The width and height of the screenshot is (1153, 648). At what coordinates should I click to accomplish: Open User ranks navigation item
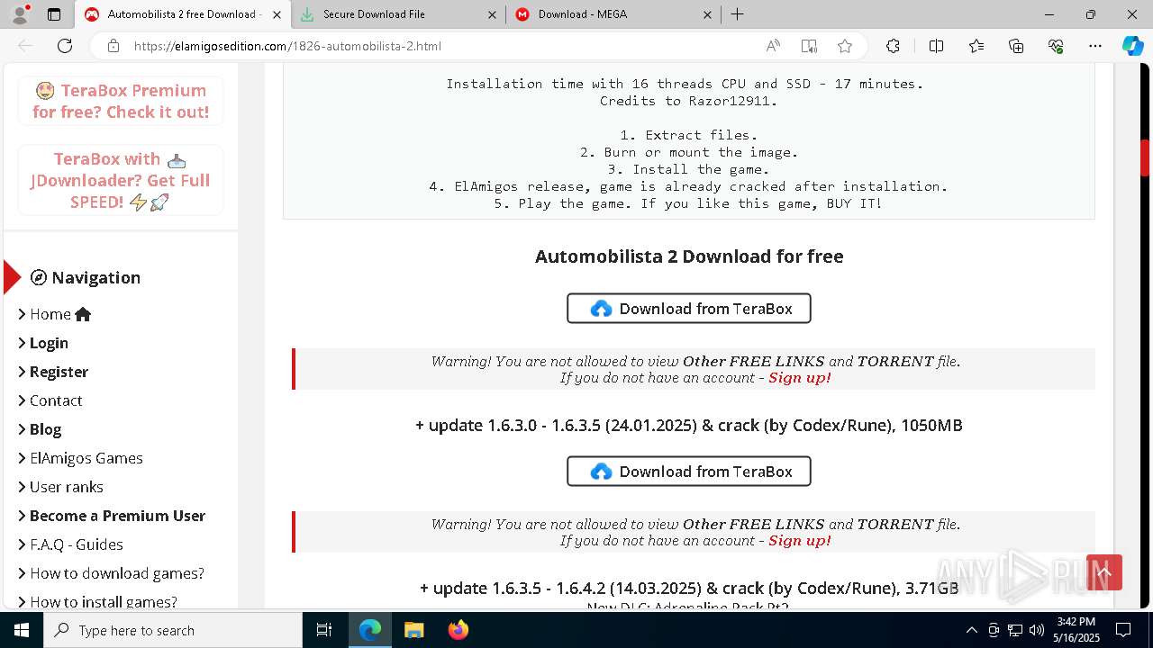(61, 487)
